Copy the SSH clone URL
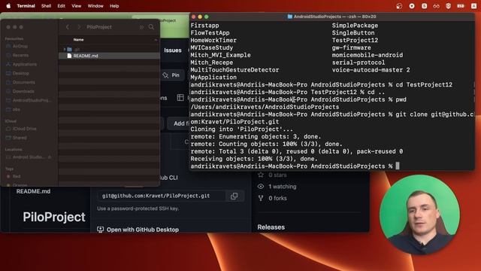 point(234,196)
